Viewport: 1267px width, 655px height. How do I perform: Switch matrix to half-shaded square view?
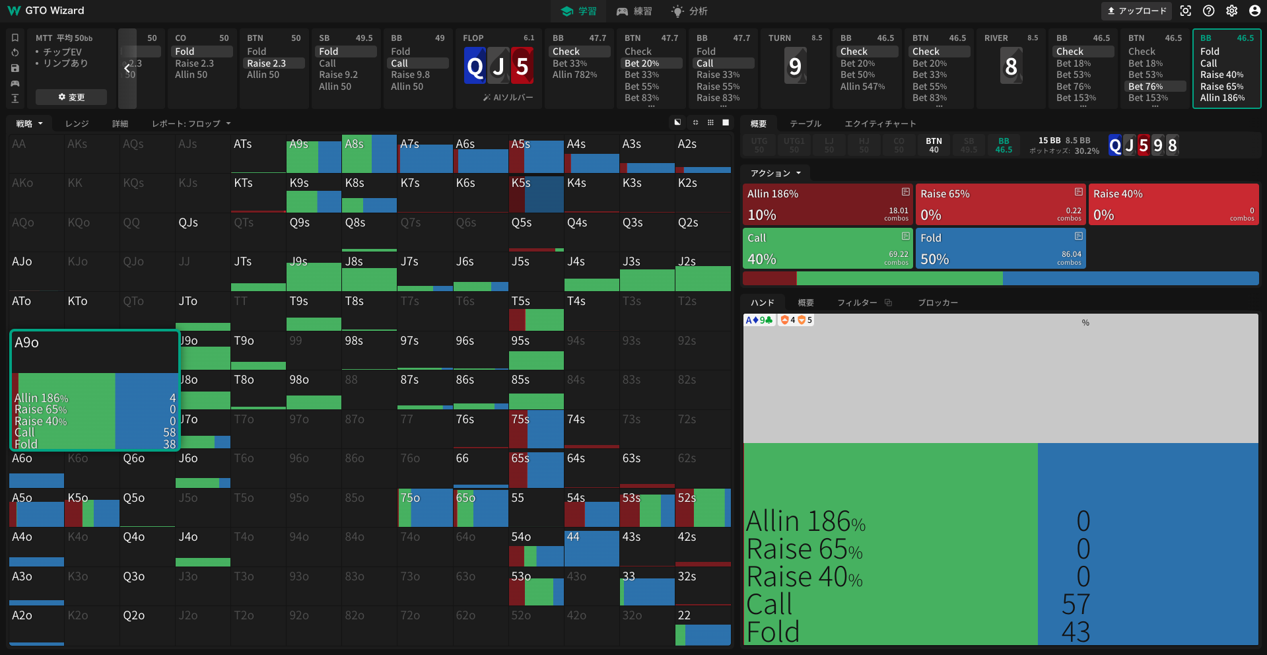pos(677,122)
